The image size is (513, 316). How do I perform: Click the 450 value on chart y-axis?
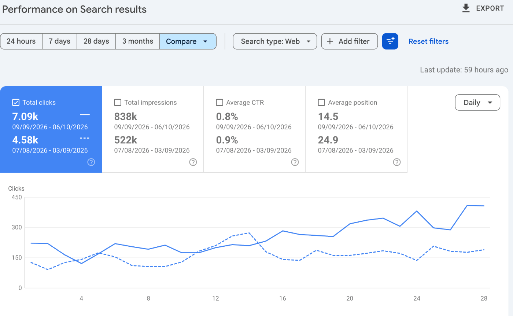coord(17,197)
